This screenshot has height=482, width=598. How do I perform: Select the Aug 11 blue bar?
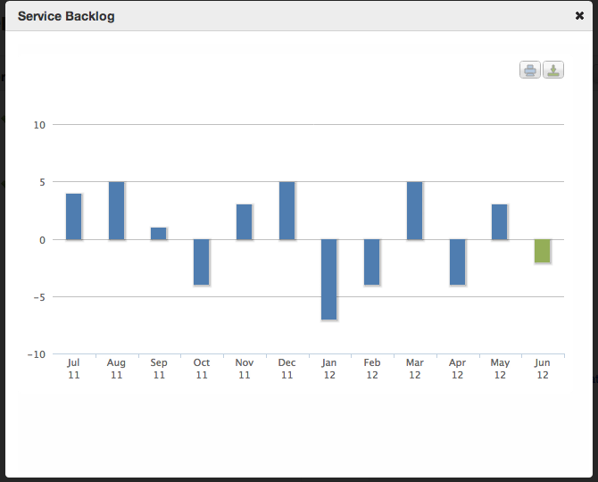[116, 211]
